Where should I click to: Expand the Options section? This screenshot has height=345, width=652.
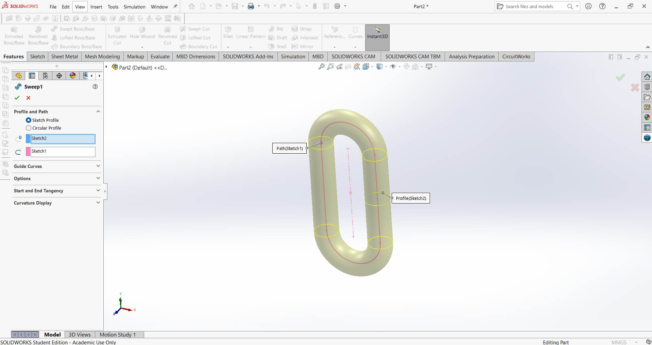98,178
